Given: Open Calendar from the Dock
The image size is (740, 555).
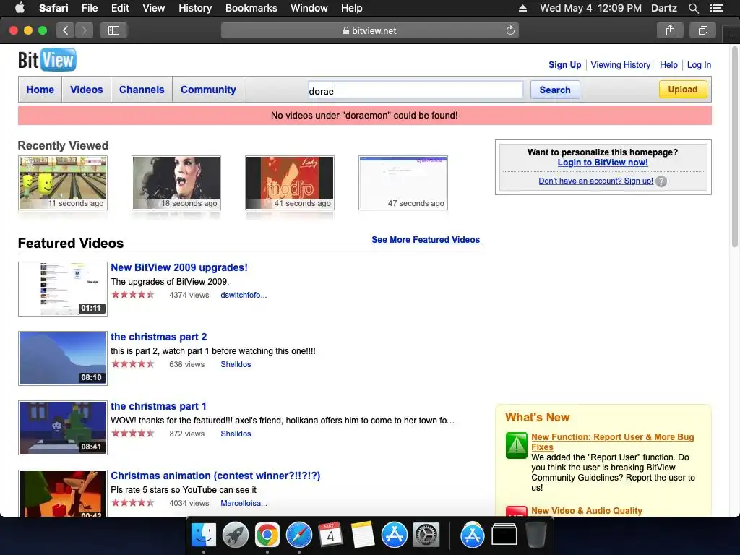Looking at the screenshot, I should pos(330,535).
